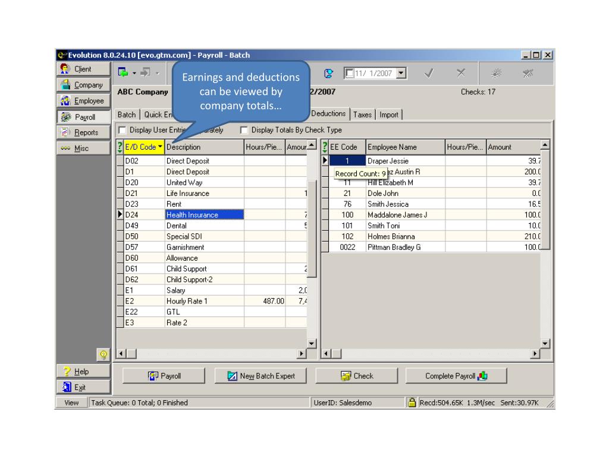The width and height of the screenshot is (609, 456).
Task: Click the grayed starburst toolbar icon
Action: (x=496, y=73)
